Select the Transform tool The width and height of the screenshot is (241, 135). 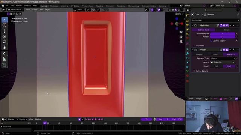point(4,47)
